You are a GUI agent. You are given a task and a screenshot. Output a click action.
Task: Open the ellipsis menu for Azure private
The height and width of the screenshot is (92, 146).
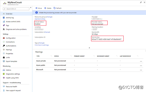pyautogui.click(x=141, y=61)
